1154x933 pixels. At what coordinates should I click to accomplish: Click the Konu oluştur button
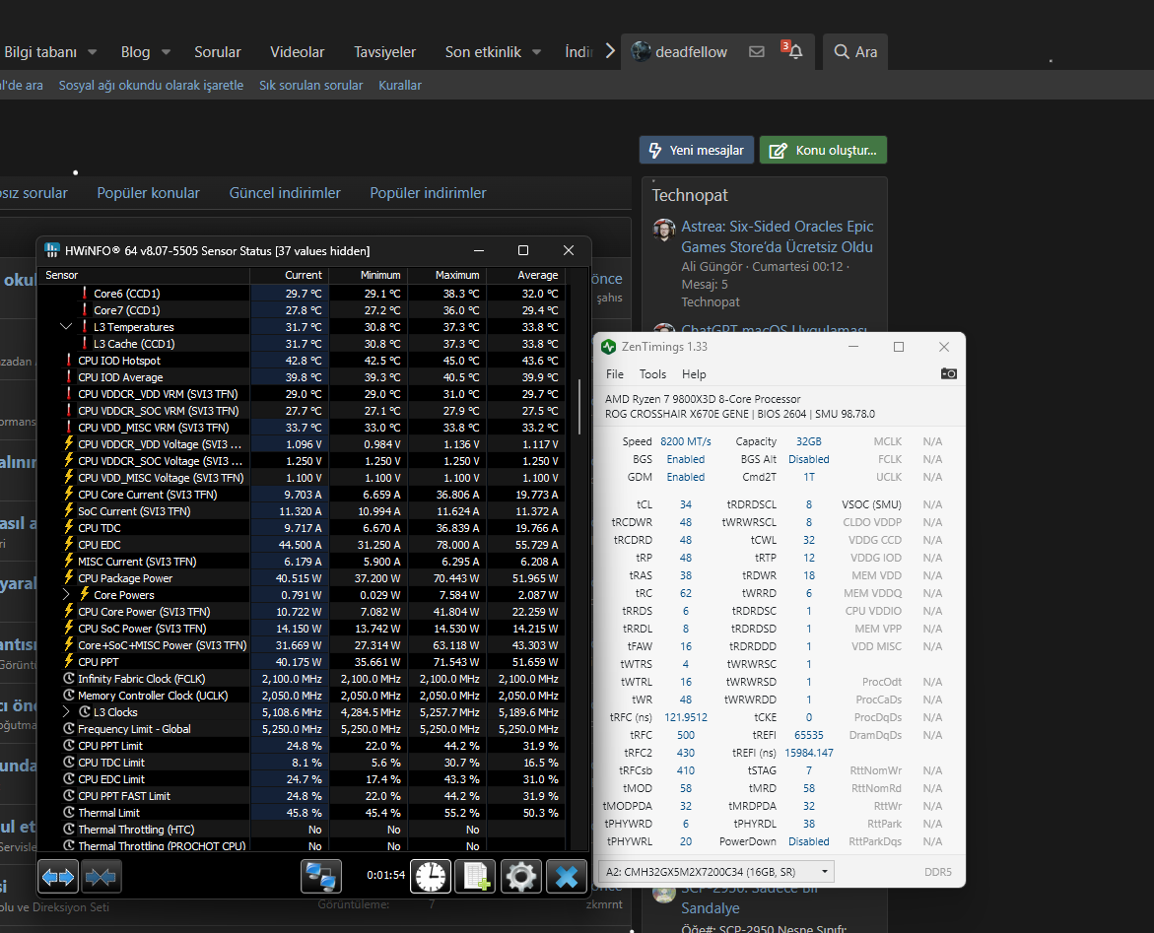[x=823, y=150]
